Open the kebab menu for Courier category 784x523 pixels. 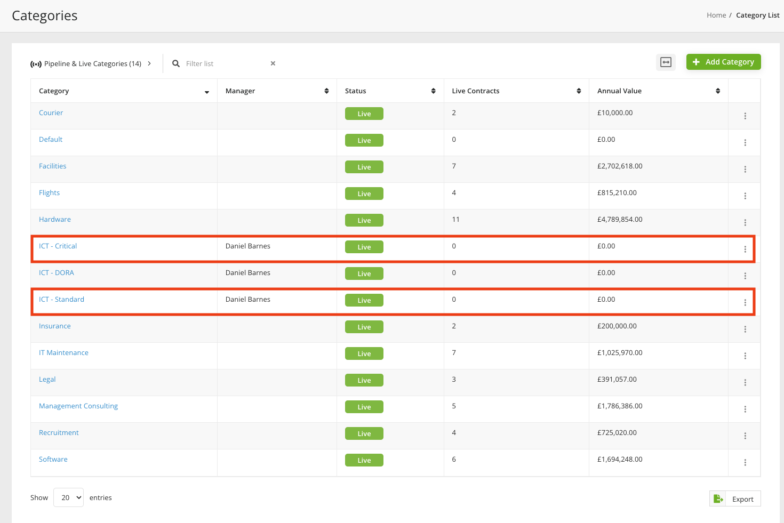click(x=745, y=116)
